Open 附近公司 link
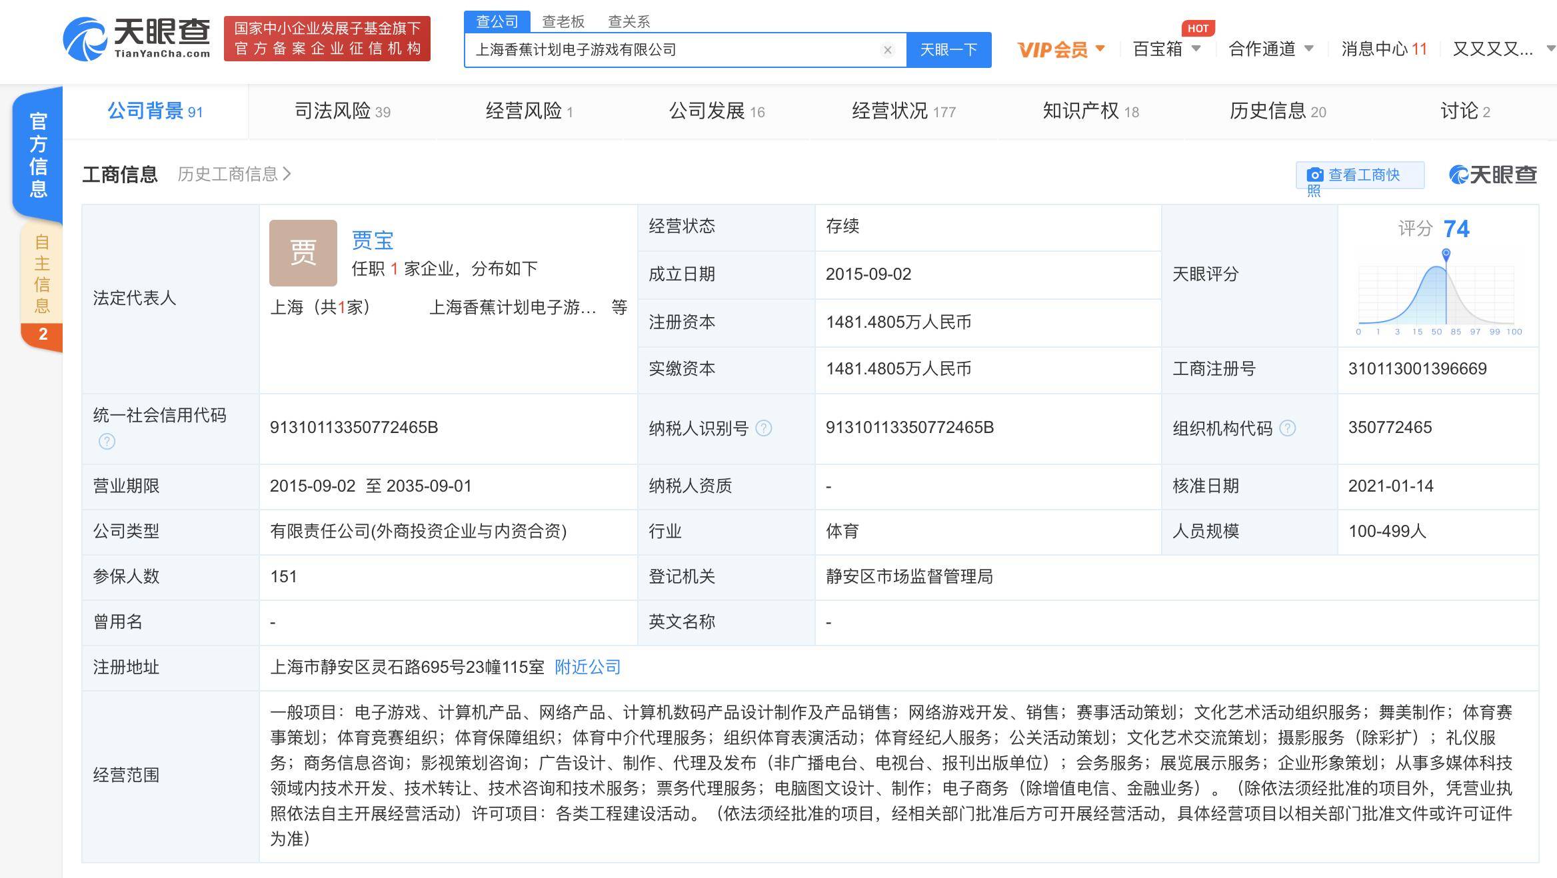 [587, 667]
